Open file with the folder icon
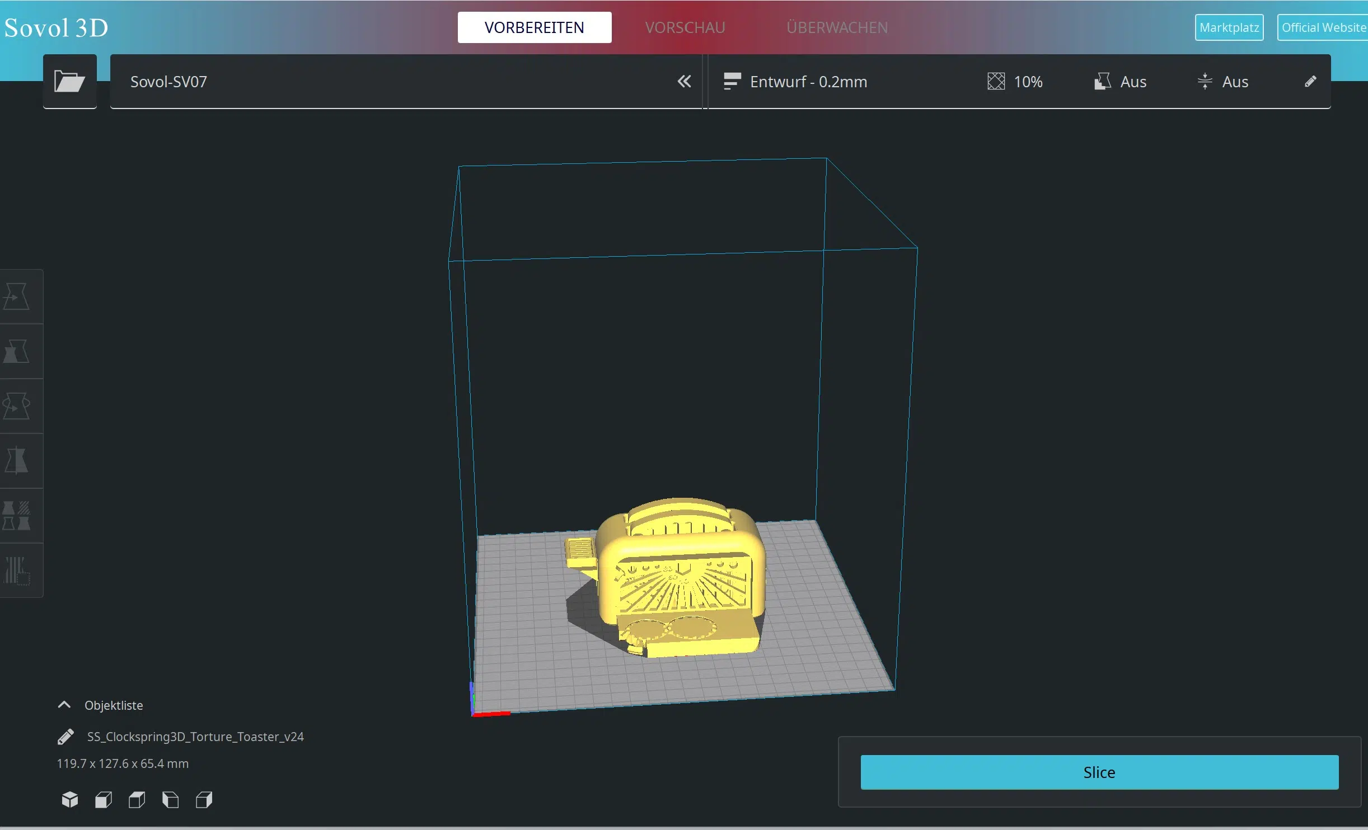The width and height of the screenshot is (1368, 830). click(x=69, y=82)
